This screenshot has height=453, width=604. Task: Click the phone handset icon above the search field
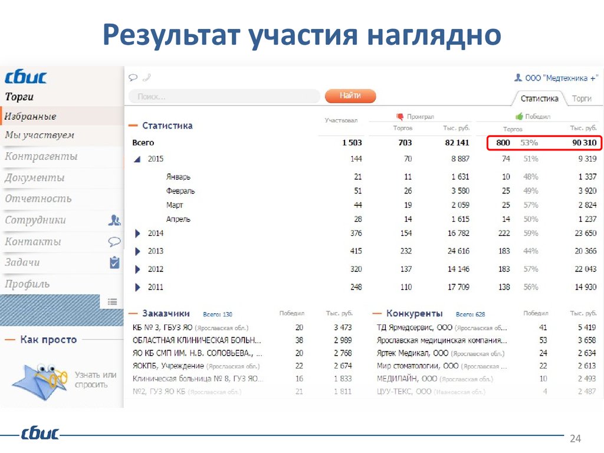[146, 77]
